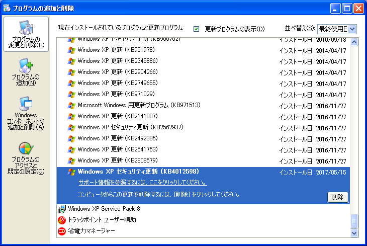Click install date 2017/05/15
The height and width of the screenshot is (246, 367).
pos(331,173)
